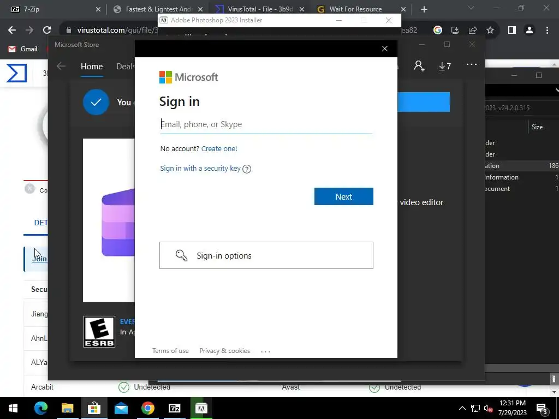Minimize Adobe Photoshop 2023 Installer window
Viewport: 559px width, 419px height.
coord(339,20)
